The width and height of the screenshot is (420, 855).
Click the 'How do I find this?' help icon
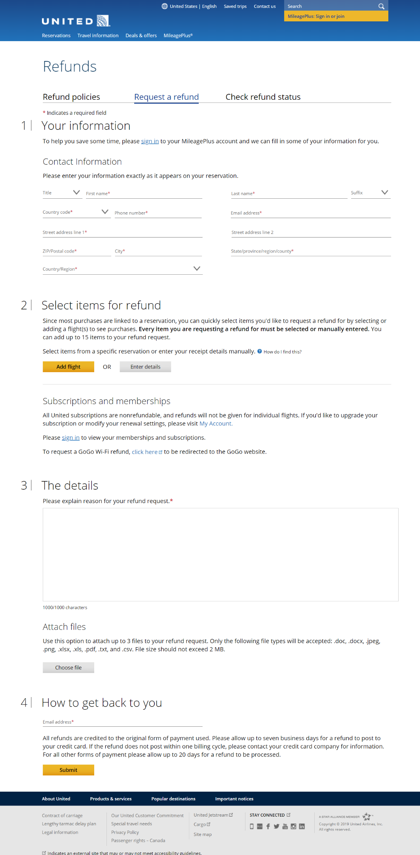(x=260, y=351)
